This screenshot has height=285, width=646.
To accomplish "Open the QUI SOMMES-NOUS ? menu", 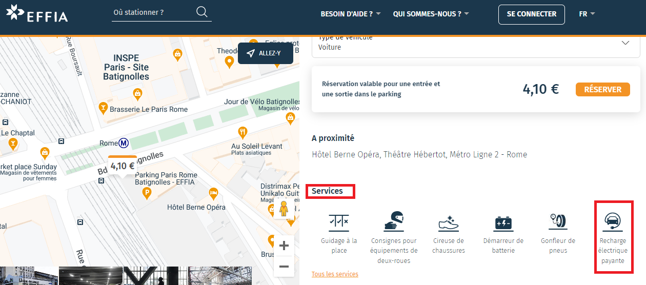I will coord(431,14).
